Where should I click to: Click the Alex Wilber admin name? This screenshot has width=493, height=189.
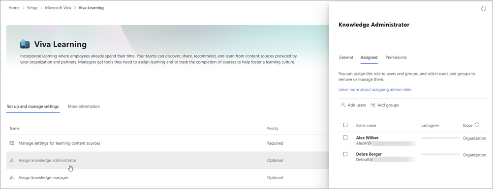(x=367, y=137)
